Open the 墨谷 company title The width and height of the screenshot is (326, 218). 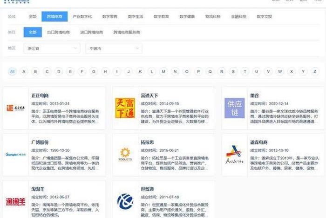coord(254,96)
